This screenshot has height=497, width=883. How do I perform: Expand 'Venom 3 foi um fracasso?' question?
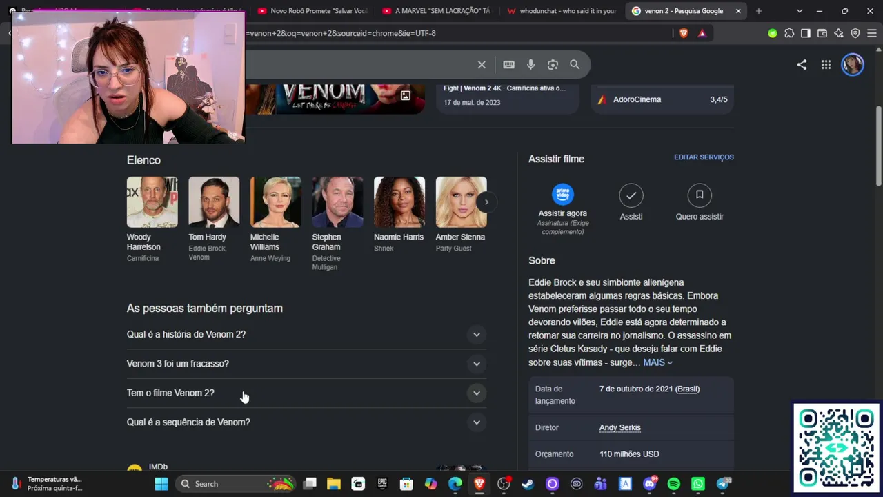pos(306,364)
